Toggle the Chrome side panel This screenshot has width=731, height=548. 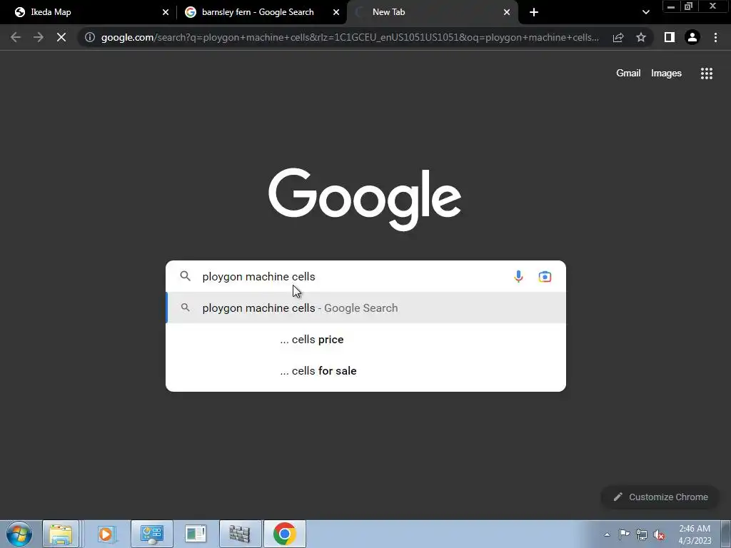click(x=670, y=37)
